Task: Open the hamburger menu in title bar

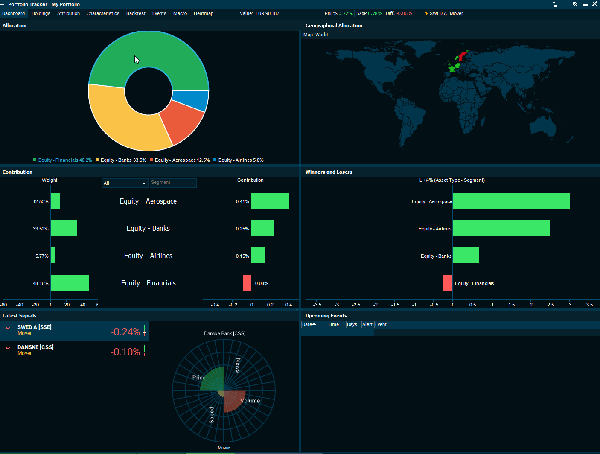Action: (3, 4)
